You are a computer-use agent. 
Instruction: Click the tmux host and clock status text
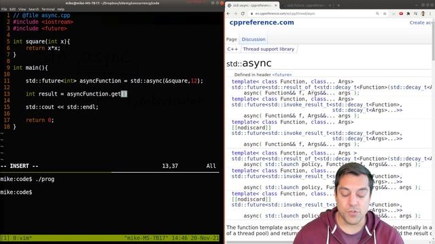(x=171, y=238)
